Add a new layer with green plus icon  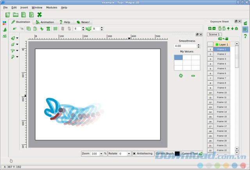pyautogui.click(x=210, y=28)
